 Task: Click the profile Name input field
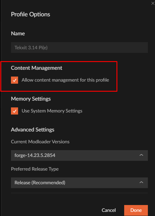click(x=79, y=47)
